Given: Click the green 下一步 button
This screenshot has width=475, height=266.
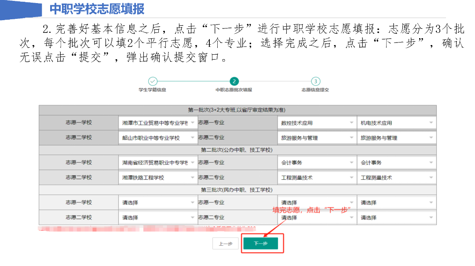Looking at the screenshot, I should click(260, 243).
